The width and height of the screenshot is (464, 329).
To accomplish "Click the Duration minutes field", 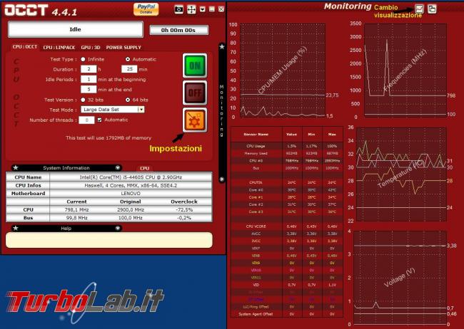I will [129, 69].
